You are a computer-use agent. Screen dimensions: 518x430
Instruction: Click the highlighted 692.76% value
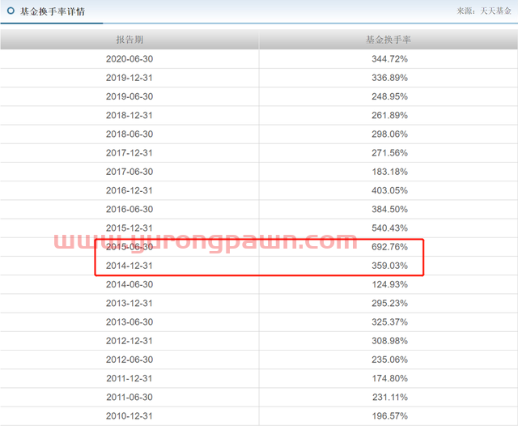pos(389,247)
